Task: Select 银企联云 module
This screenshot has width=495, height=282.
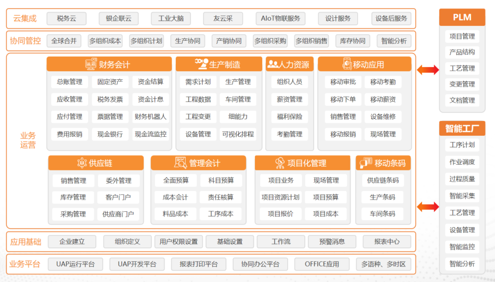Action: [118, 18]
